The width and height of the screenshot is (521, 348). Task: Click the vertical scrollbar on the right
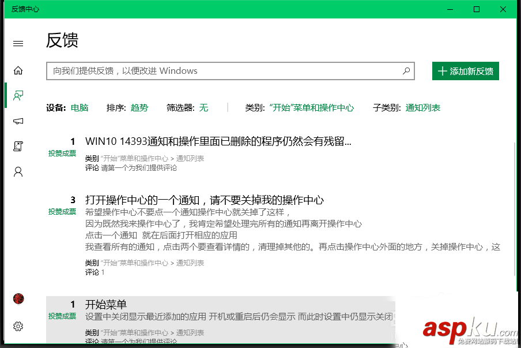click(x=515, y=209)
